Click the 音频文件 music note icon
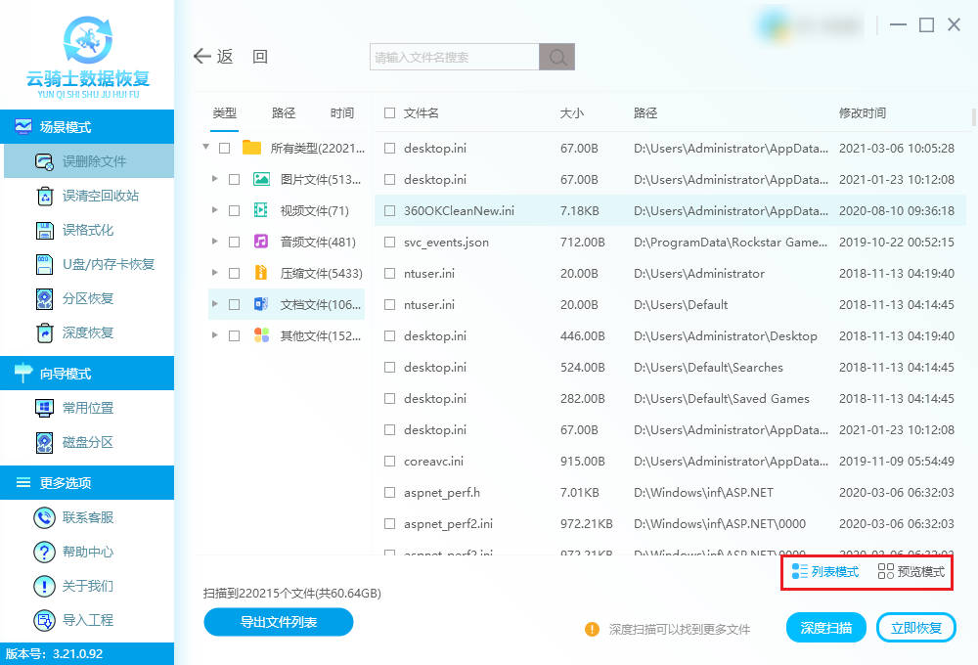Screen dimensions: 978x665 pos(261,242)
